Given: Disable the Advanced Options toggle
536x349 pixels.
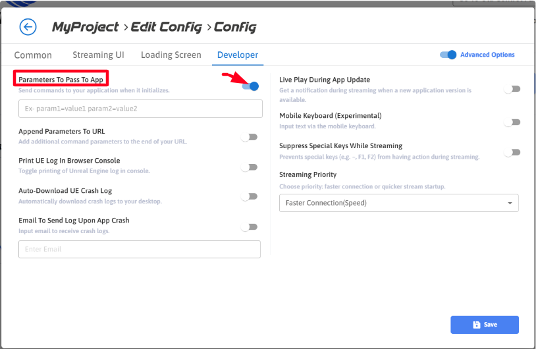Looking at the screenshot, I should (448, 55).
